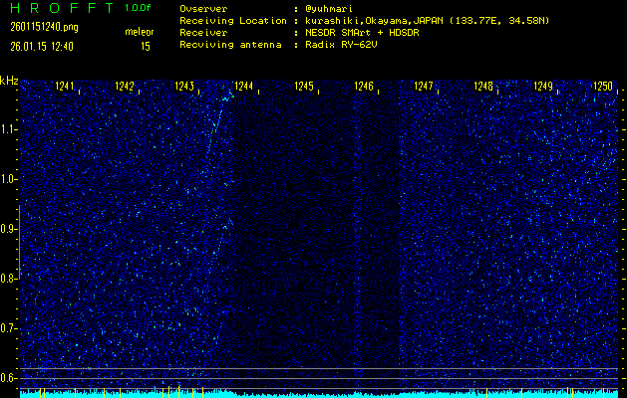The height and width of the screenshot is (398, 627).
Task: Click the 1.1 frequency axis label
Action: click(9, 128)
